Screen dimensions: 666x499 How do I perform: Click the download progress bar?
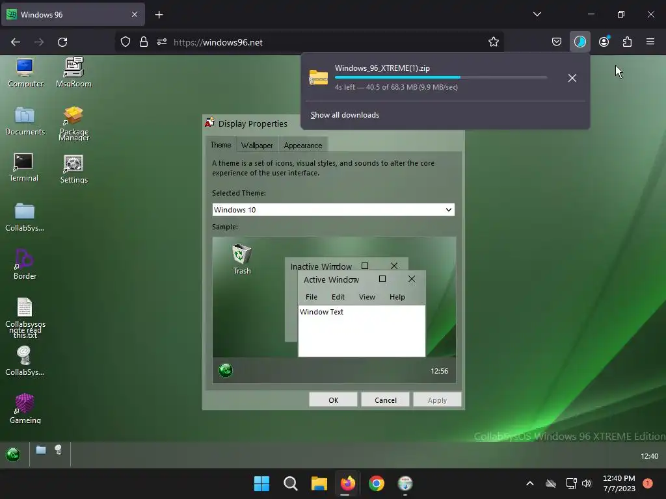click(441, 77)
